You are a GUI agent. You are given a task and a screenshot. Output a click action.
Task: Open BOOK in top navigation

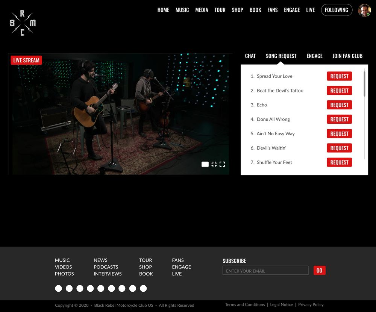tap(255, 10)
